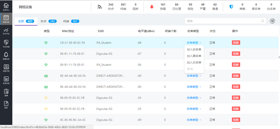Choose 加入黑名单 from the open menu

point(194,56)
